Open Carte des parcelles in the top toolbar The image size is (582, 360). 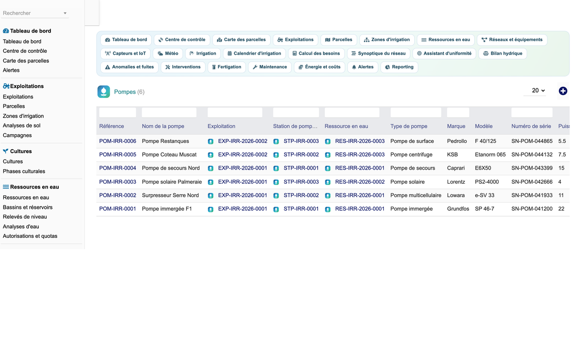tap(241, 40)
